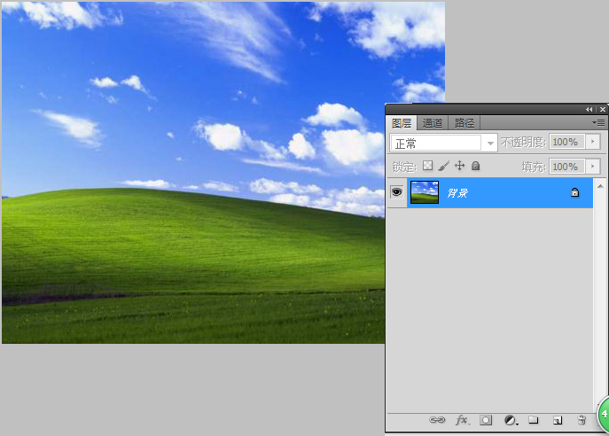Lock image pixels brush icon

[x=443, y=166]
